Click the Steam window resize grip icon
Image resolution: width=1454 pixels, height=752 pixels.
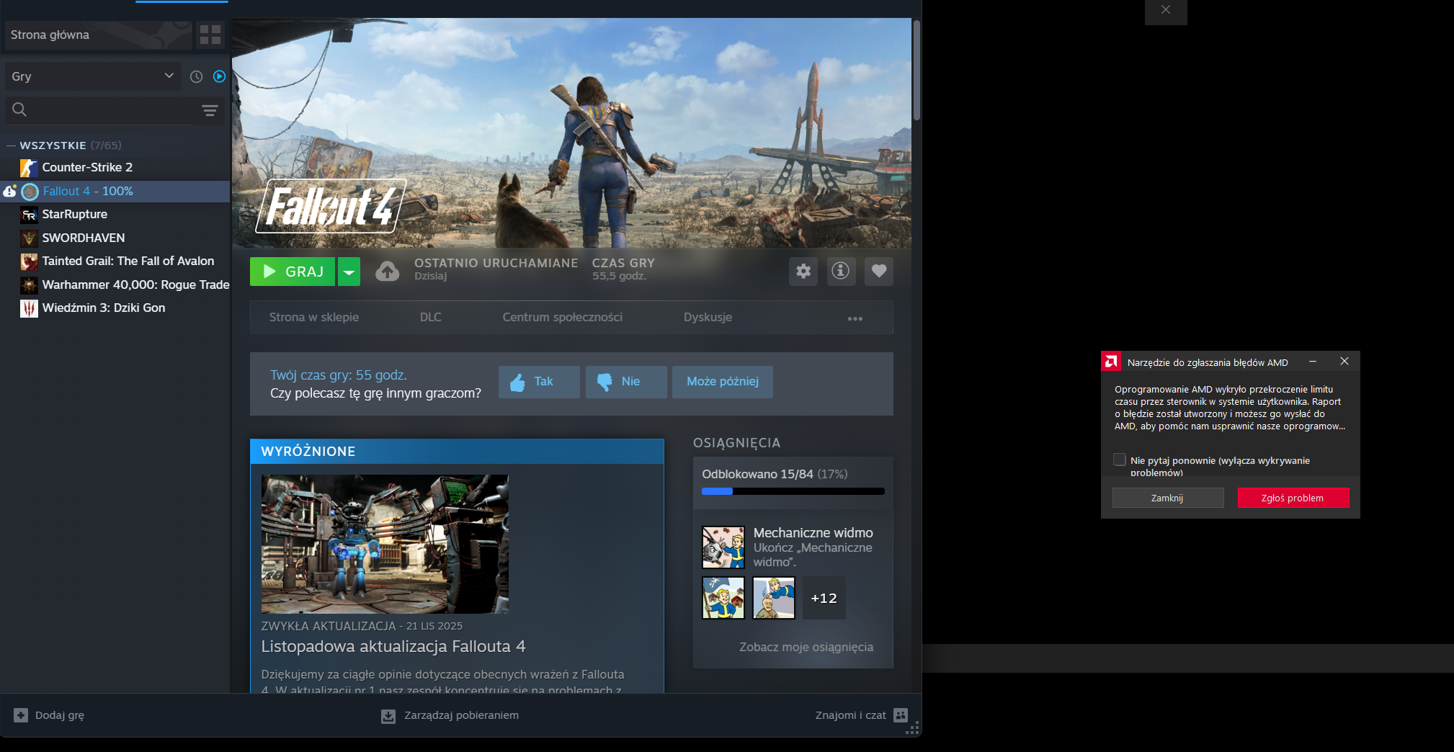point(913,728)
